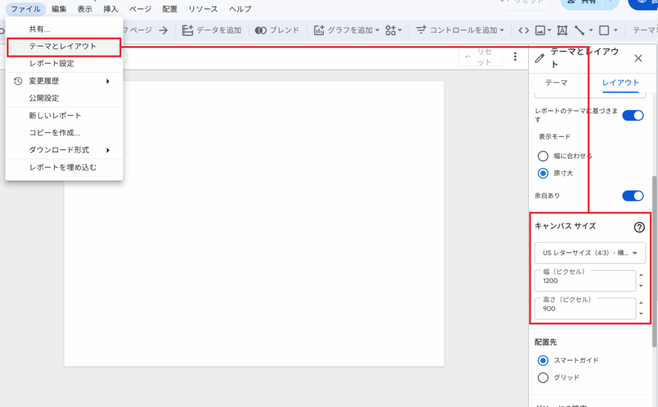Viewport: 658px width, 407px height.
Task: Switch to the レイアウト tab
Action: [620, 83]
